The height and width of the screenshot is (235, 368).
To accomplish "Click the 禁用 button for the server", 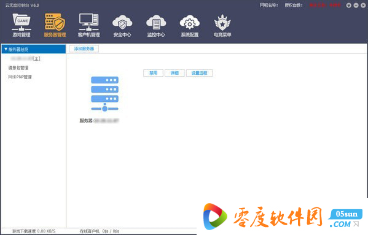I will coord(153,73).
